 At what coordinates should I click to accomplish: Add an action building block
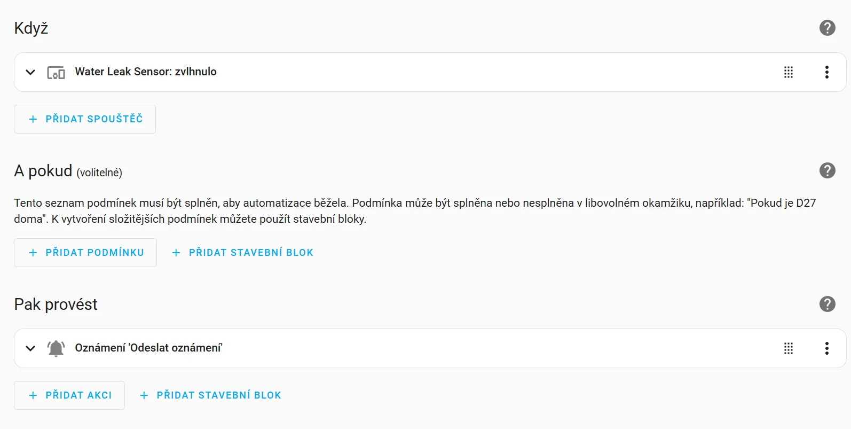tap(210, 395)
